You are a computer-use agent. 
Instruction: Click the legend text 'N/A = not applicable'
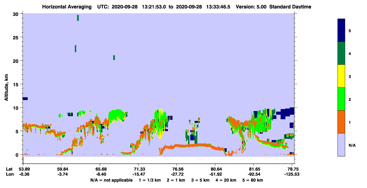111,180
